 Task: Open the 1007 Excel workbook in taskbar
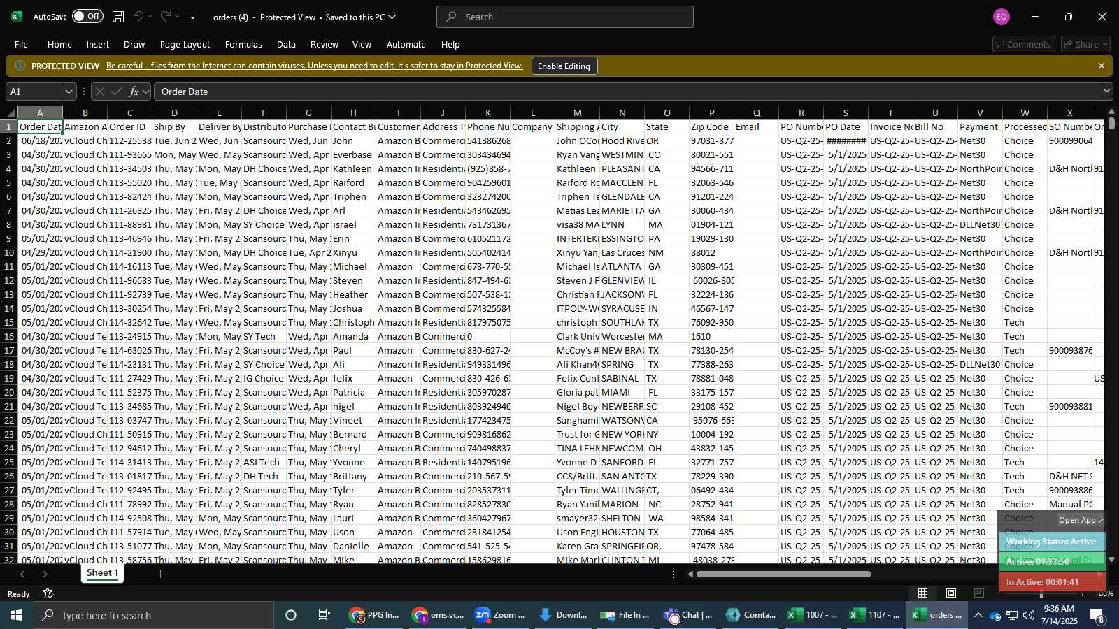coord(813,615)
